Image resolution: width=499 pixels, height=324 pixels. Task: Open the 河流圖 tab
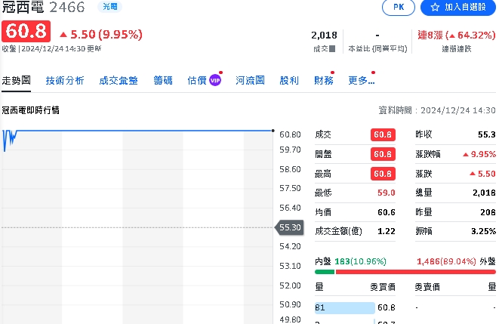pyautogui.click(x=250, y=81)
